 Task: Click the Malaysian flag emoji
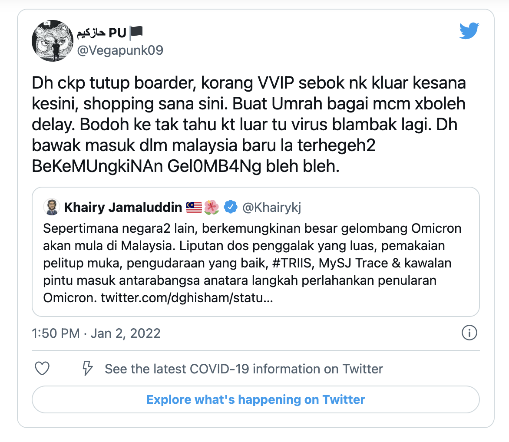194,208
